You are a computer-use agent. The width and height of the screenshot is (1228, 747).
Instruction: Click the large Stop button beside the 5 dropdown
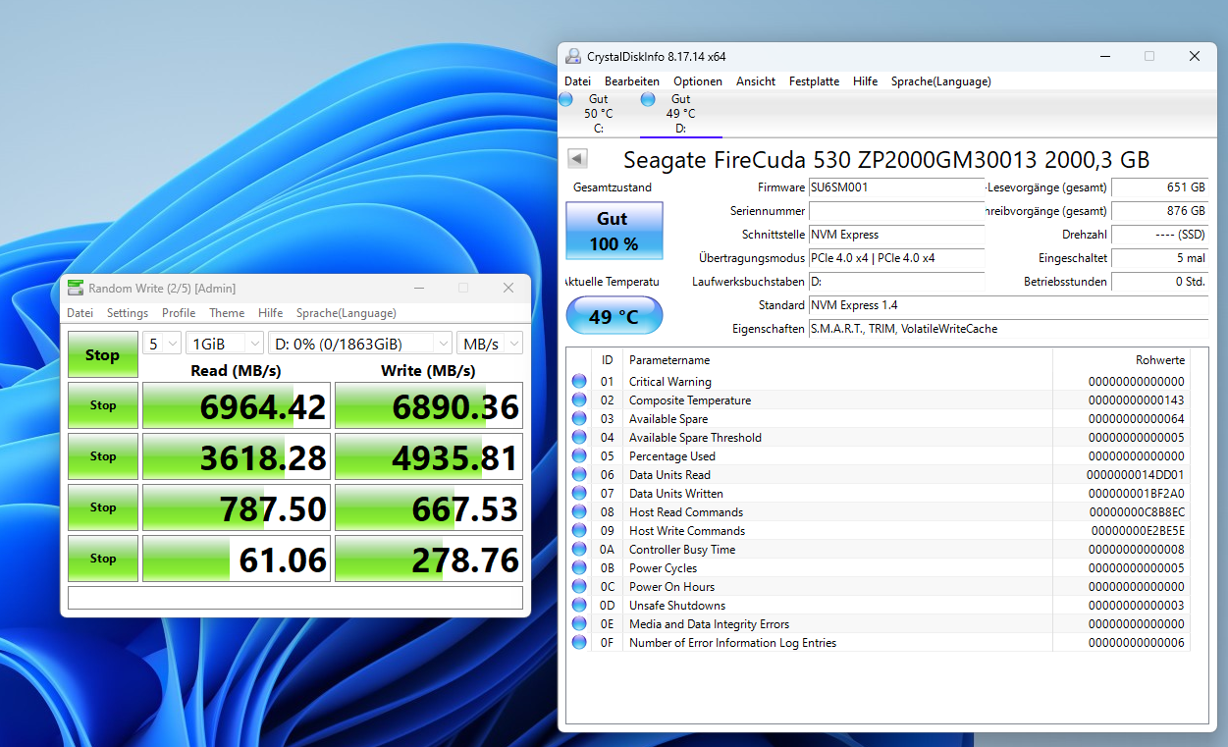pos(103,354)
